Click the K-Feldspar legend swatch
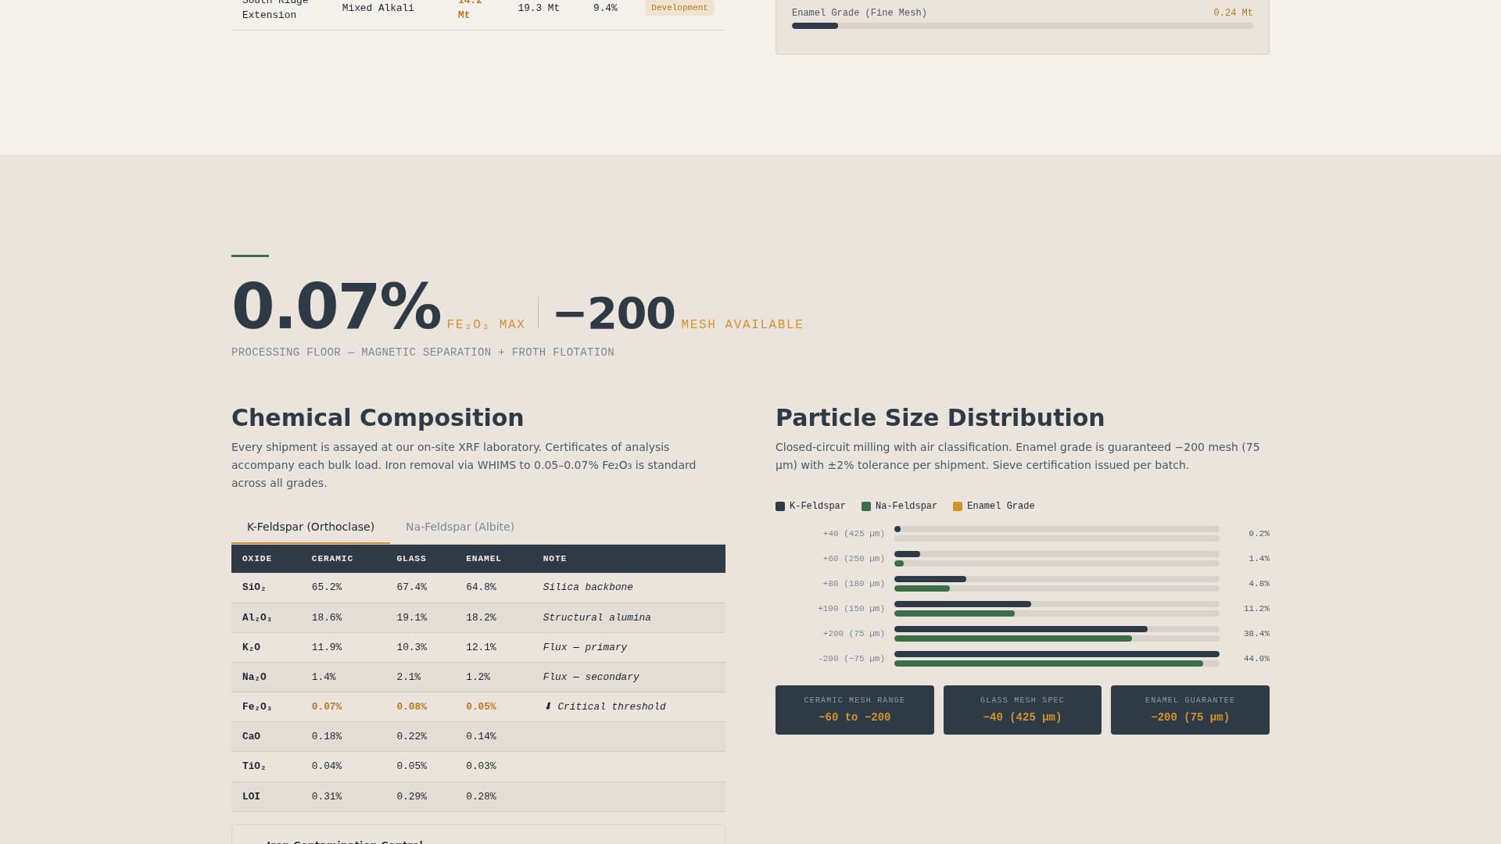 [x=779, y=506]
